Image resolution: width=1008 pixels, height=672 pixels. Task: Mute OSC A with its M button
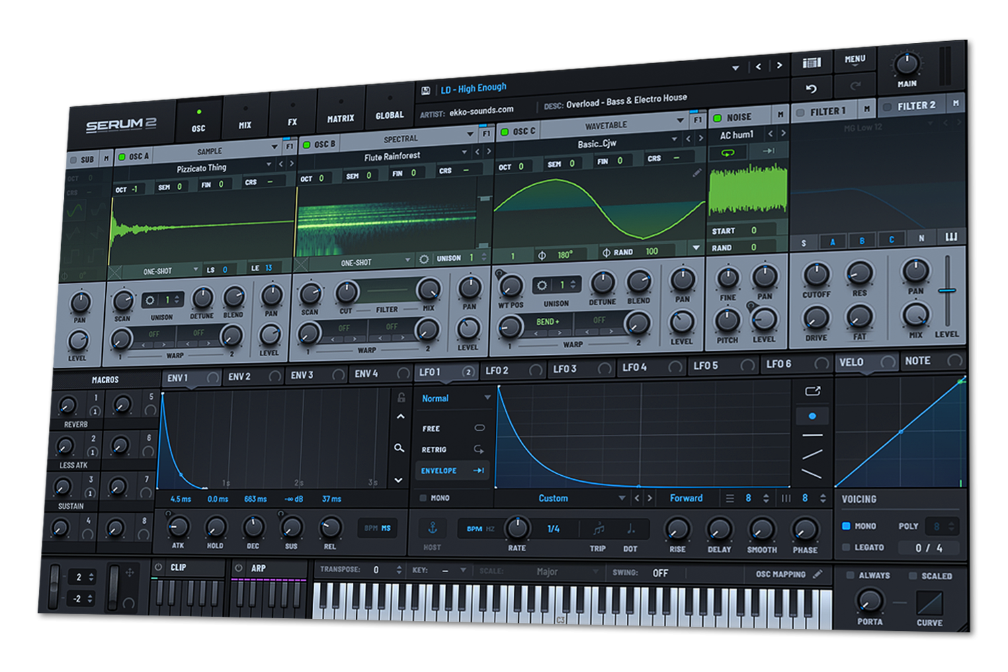point(105,157)
